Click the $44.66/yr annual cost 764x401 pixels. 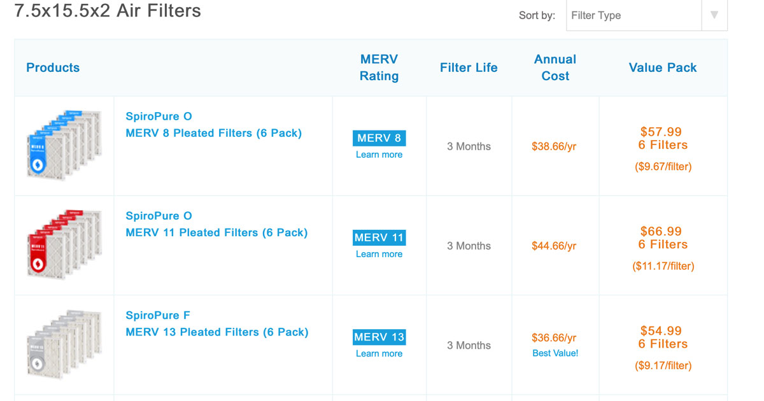point(554,246)
